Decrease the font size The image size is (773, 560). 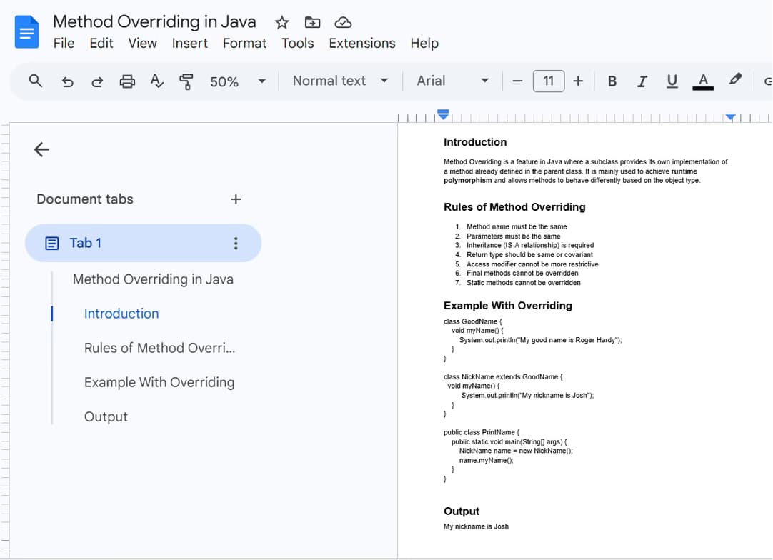[x=517, y=81]
